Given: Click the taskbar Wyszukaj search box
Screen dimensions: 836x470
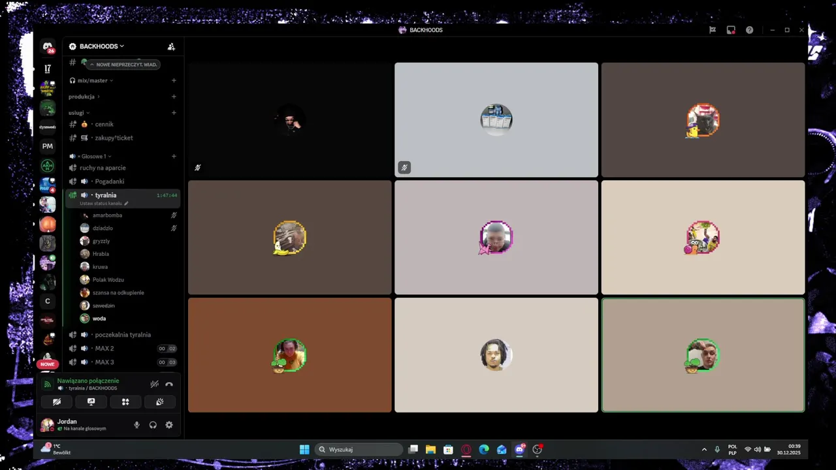Looking at the screenshot, I should [359, 449].
